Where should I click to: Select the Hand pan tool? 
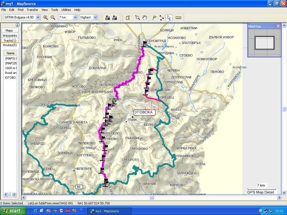click(145, 18)
